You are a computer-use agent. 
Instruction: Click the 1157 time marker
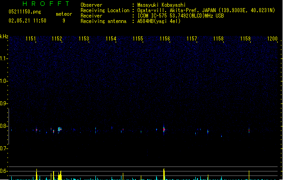[x=192, y=39]
